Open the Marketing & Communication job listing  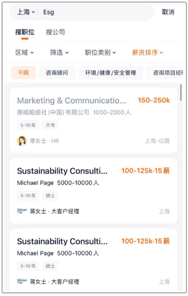(x=93, y=120)
